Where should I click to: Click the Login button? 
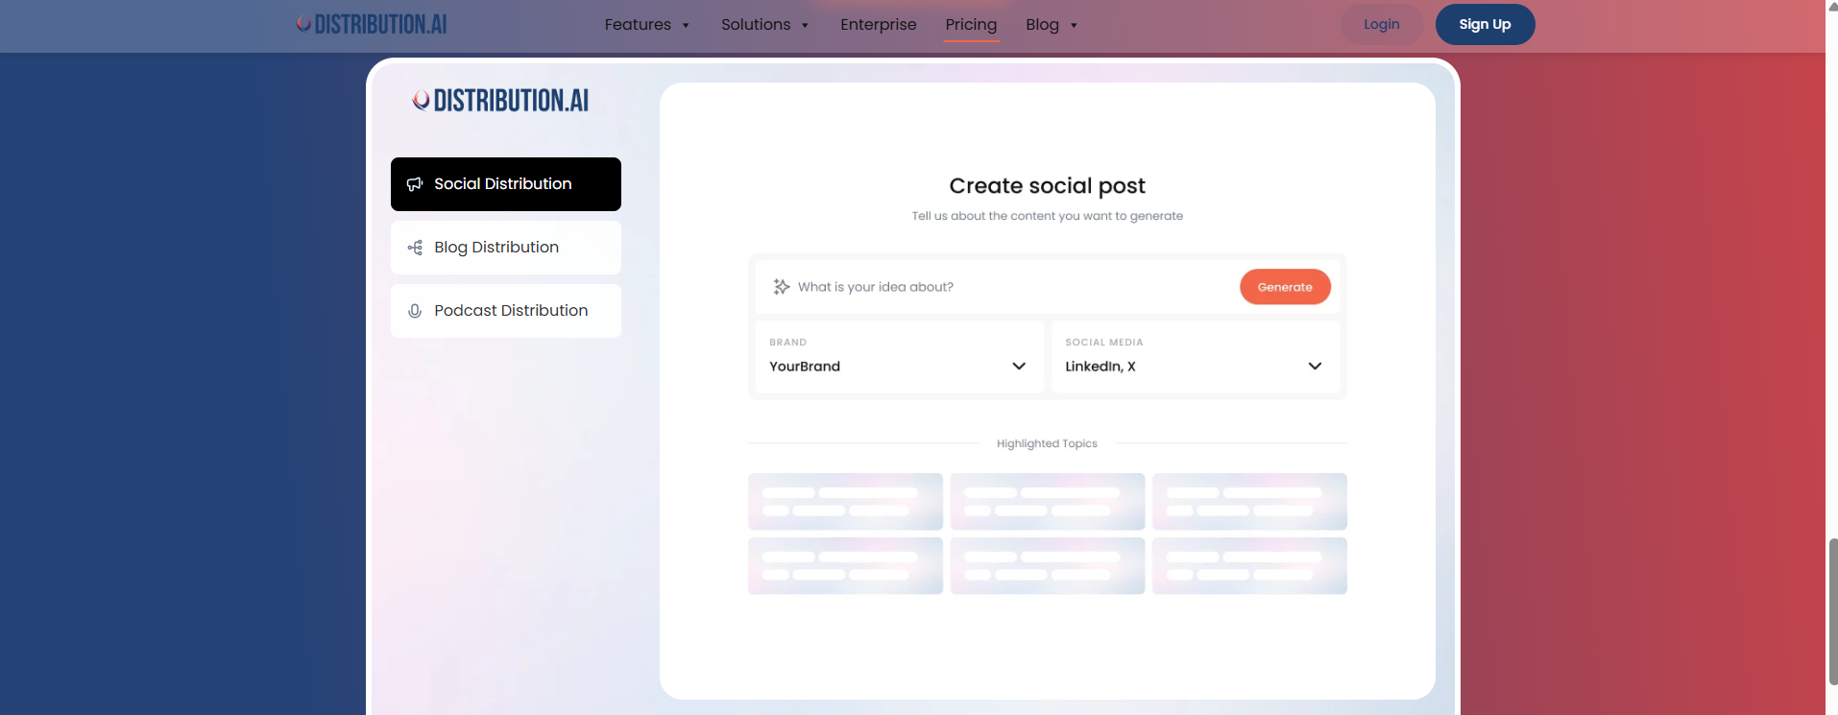1382,24
